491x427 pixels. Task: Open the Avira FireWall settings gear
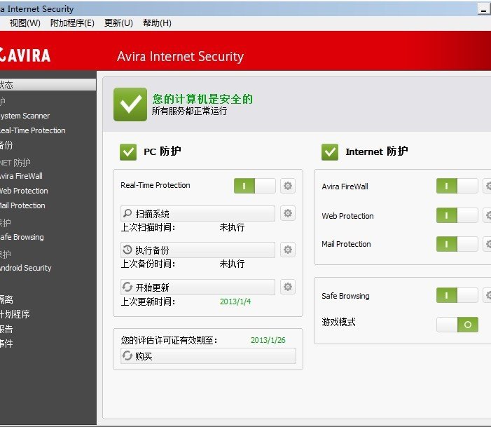point(487,186)
